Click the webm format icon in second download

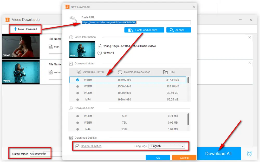point(50,72)
